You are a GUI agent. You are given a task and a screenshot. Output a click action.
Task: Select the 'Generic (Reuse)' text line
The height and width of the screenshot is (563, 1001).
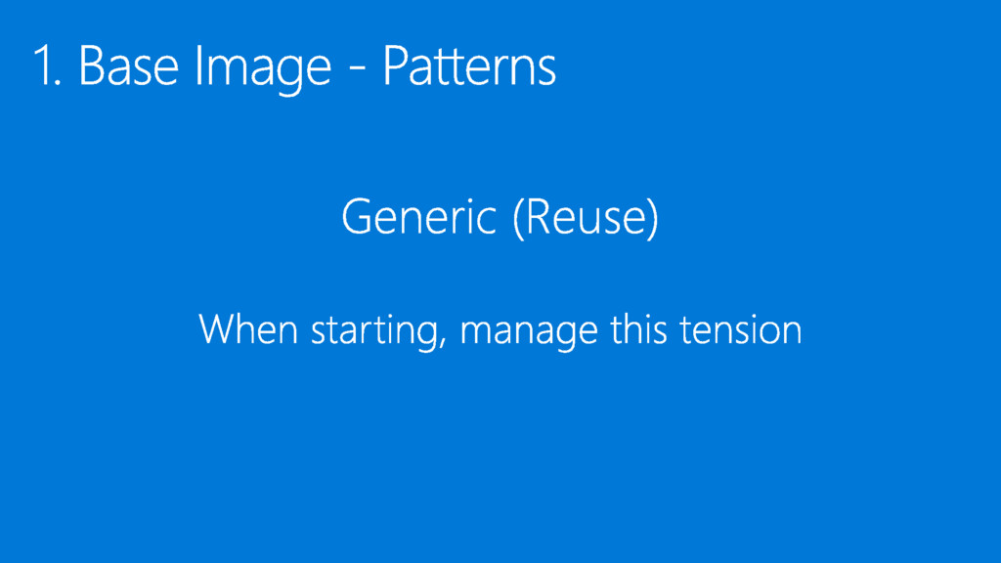coord(500,218)
